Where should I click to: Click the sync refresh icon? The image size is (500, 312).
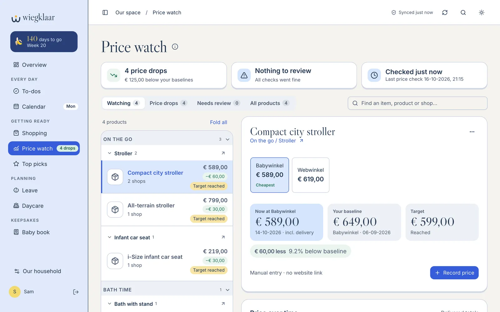click(445, 12)
